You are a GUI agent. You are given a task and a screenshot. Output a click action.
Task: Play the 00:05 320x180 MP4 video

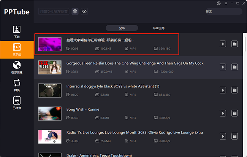(223, 44)
